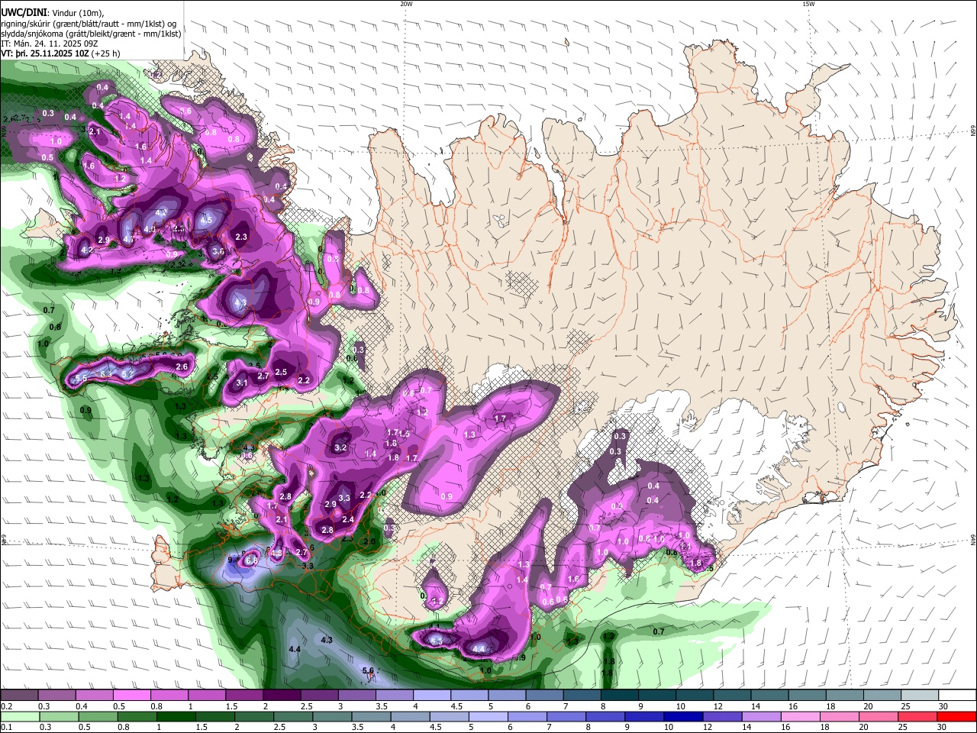
Task: Click the 15W longitude label
Action: click(808, 4)
